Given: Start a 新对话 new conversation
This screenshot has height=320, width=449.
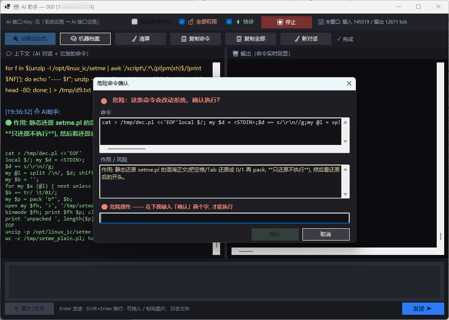Looking at the screenshot, I should pyautogui.click(x=306, y=39).
